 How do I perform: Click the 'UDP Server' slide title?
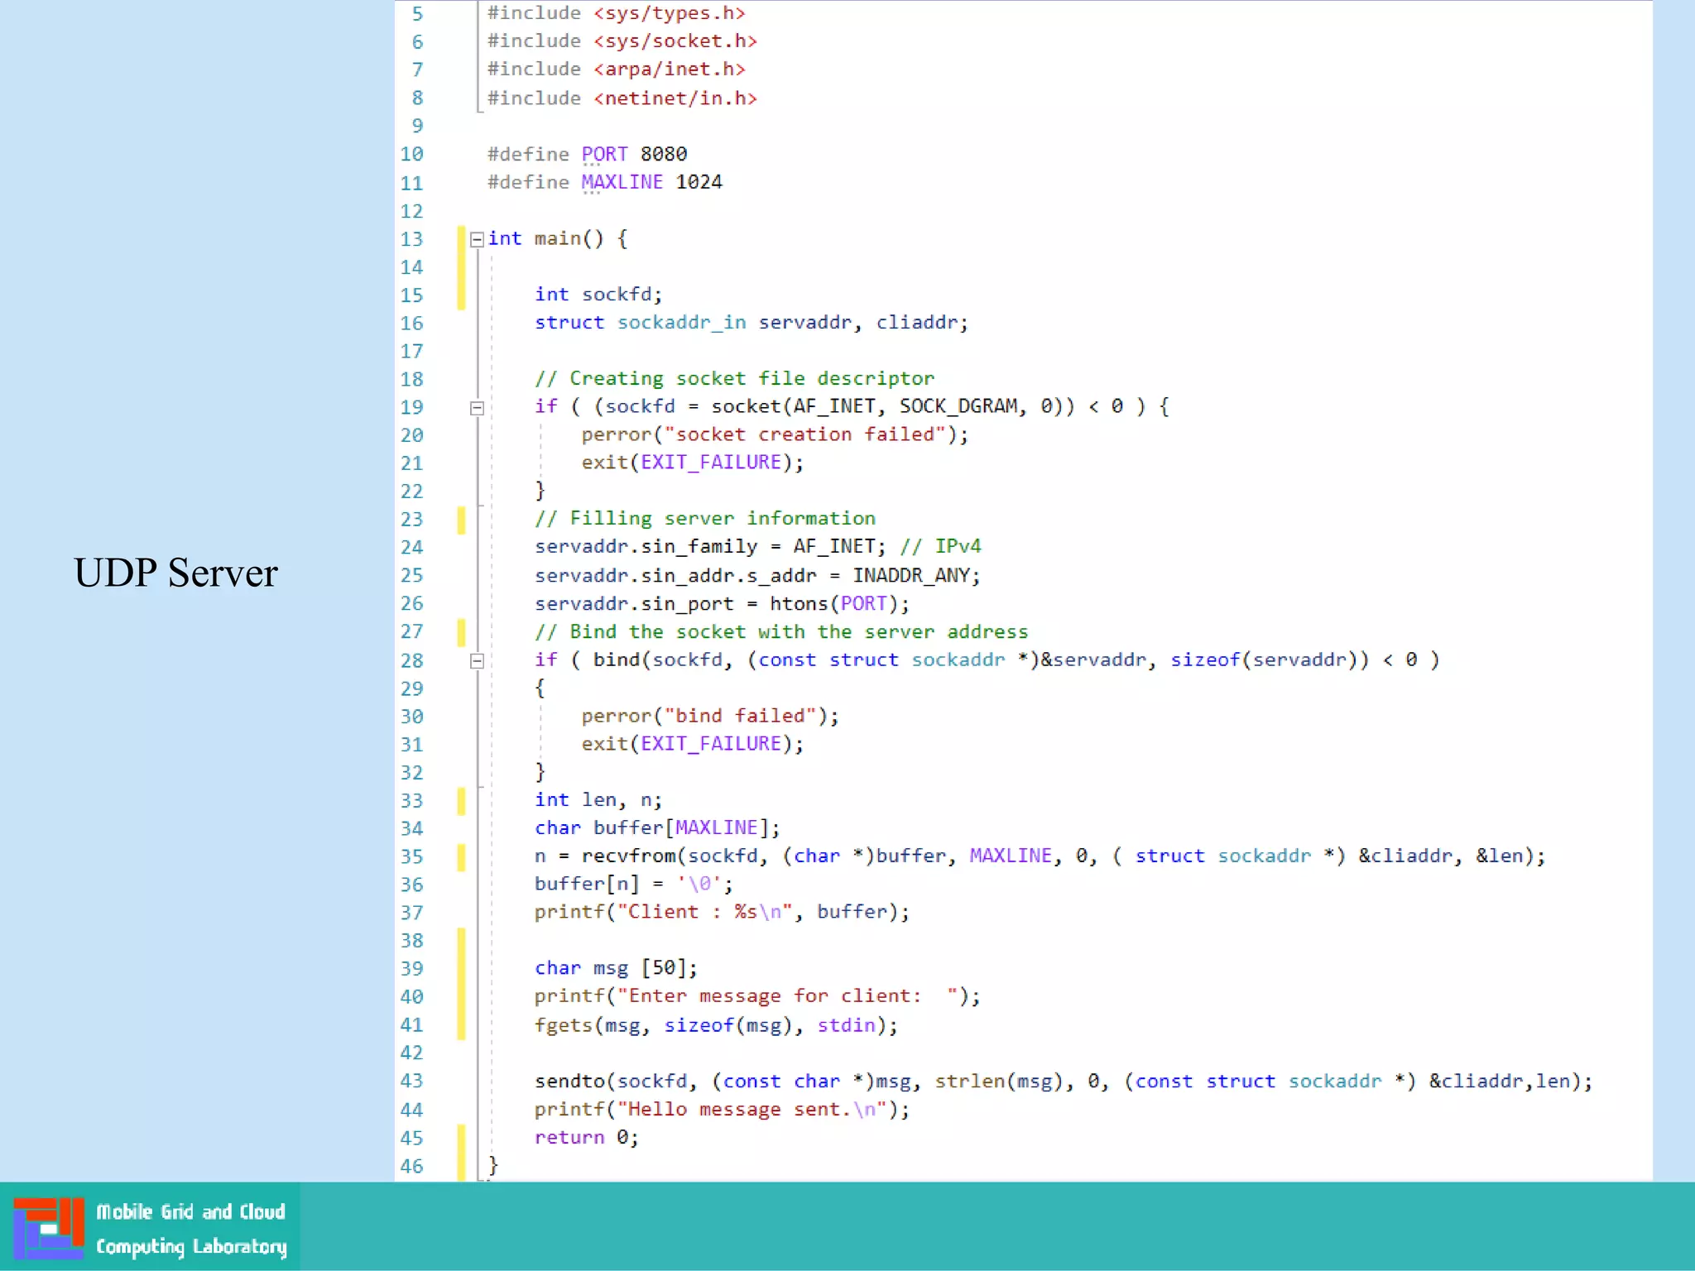coord(175,573)
